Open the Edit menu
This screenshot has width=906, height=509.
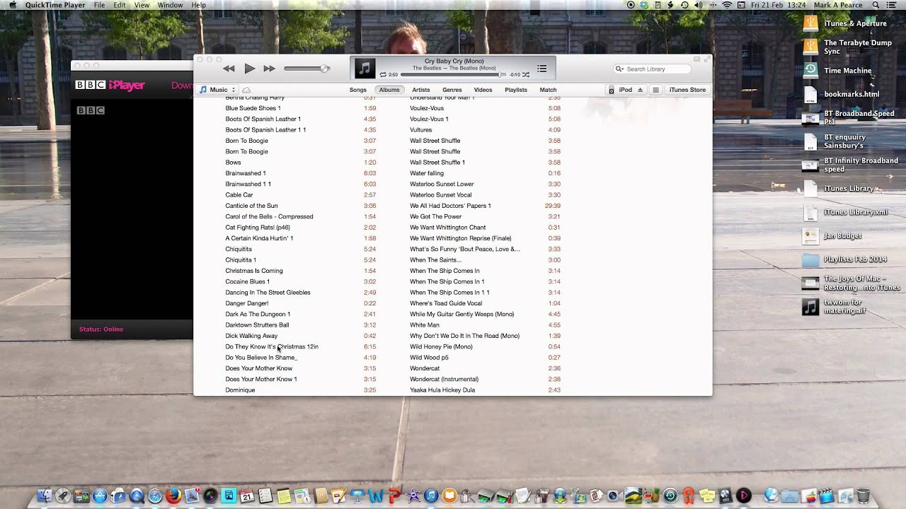point(120,5)
